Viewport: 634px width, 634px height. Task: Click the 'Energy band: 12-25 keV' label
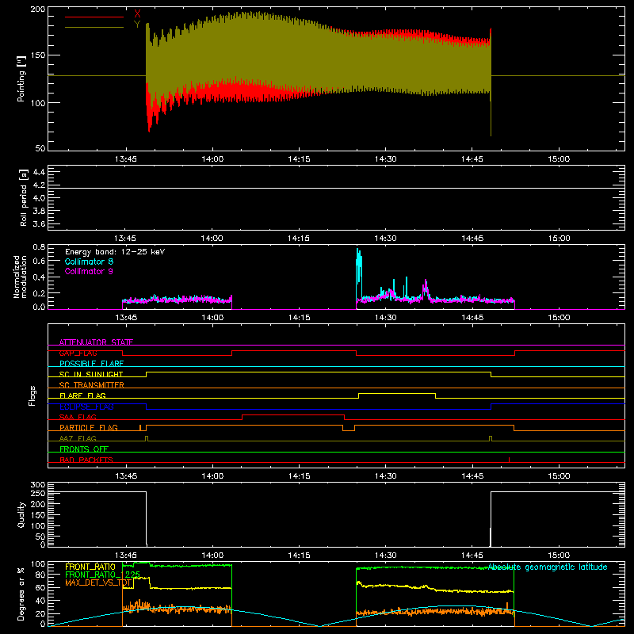click(x=115, y=252)
